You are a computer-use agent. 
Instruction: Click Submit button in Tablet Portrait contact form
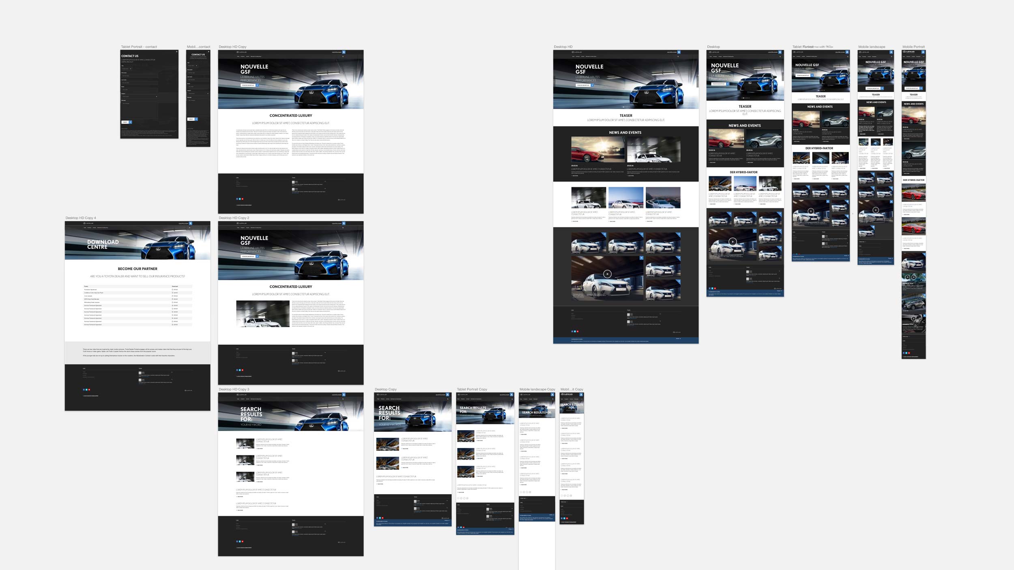coord(125,122)
